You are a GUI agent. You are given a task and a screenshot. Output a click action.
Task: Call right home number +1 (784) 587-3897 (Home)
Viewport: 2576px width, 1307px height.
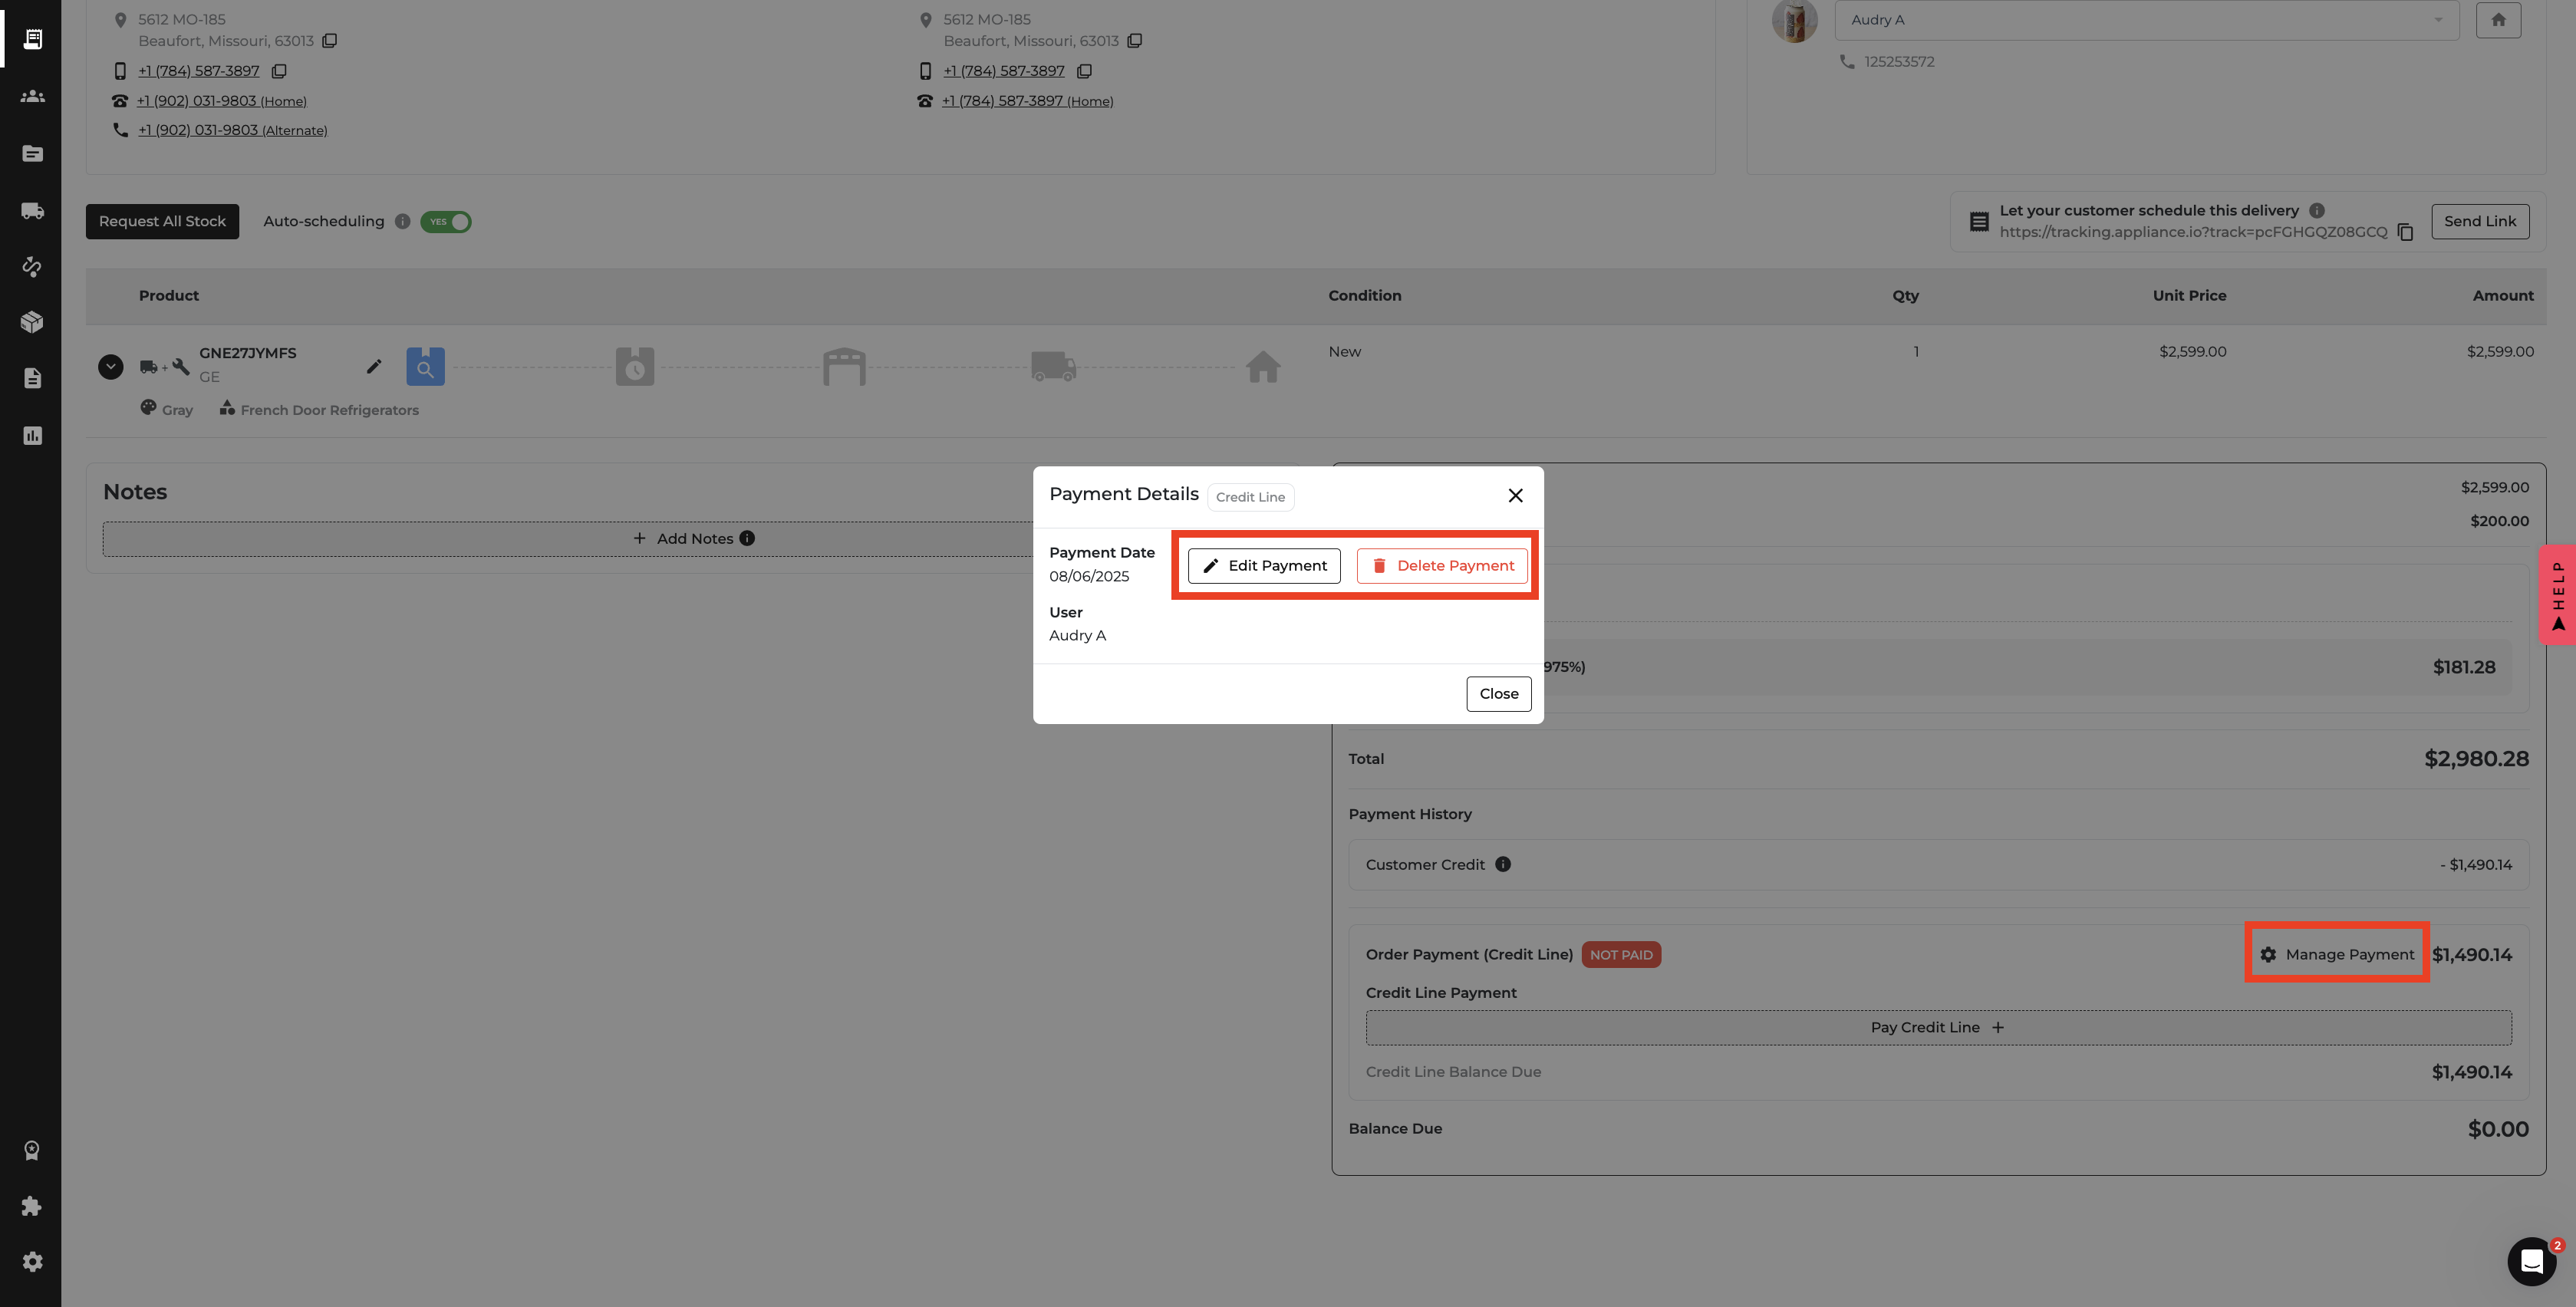[x=1027, y=101]
